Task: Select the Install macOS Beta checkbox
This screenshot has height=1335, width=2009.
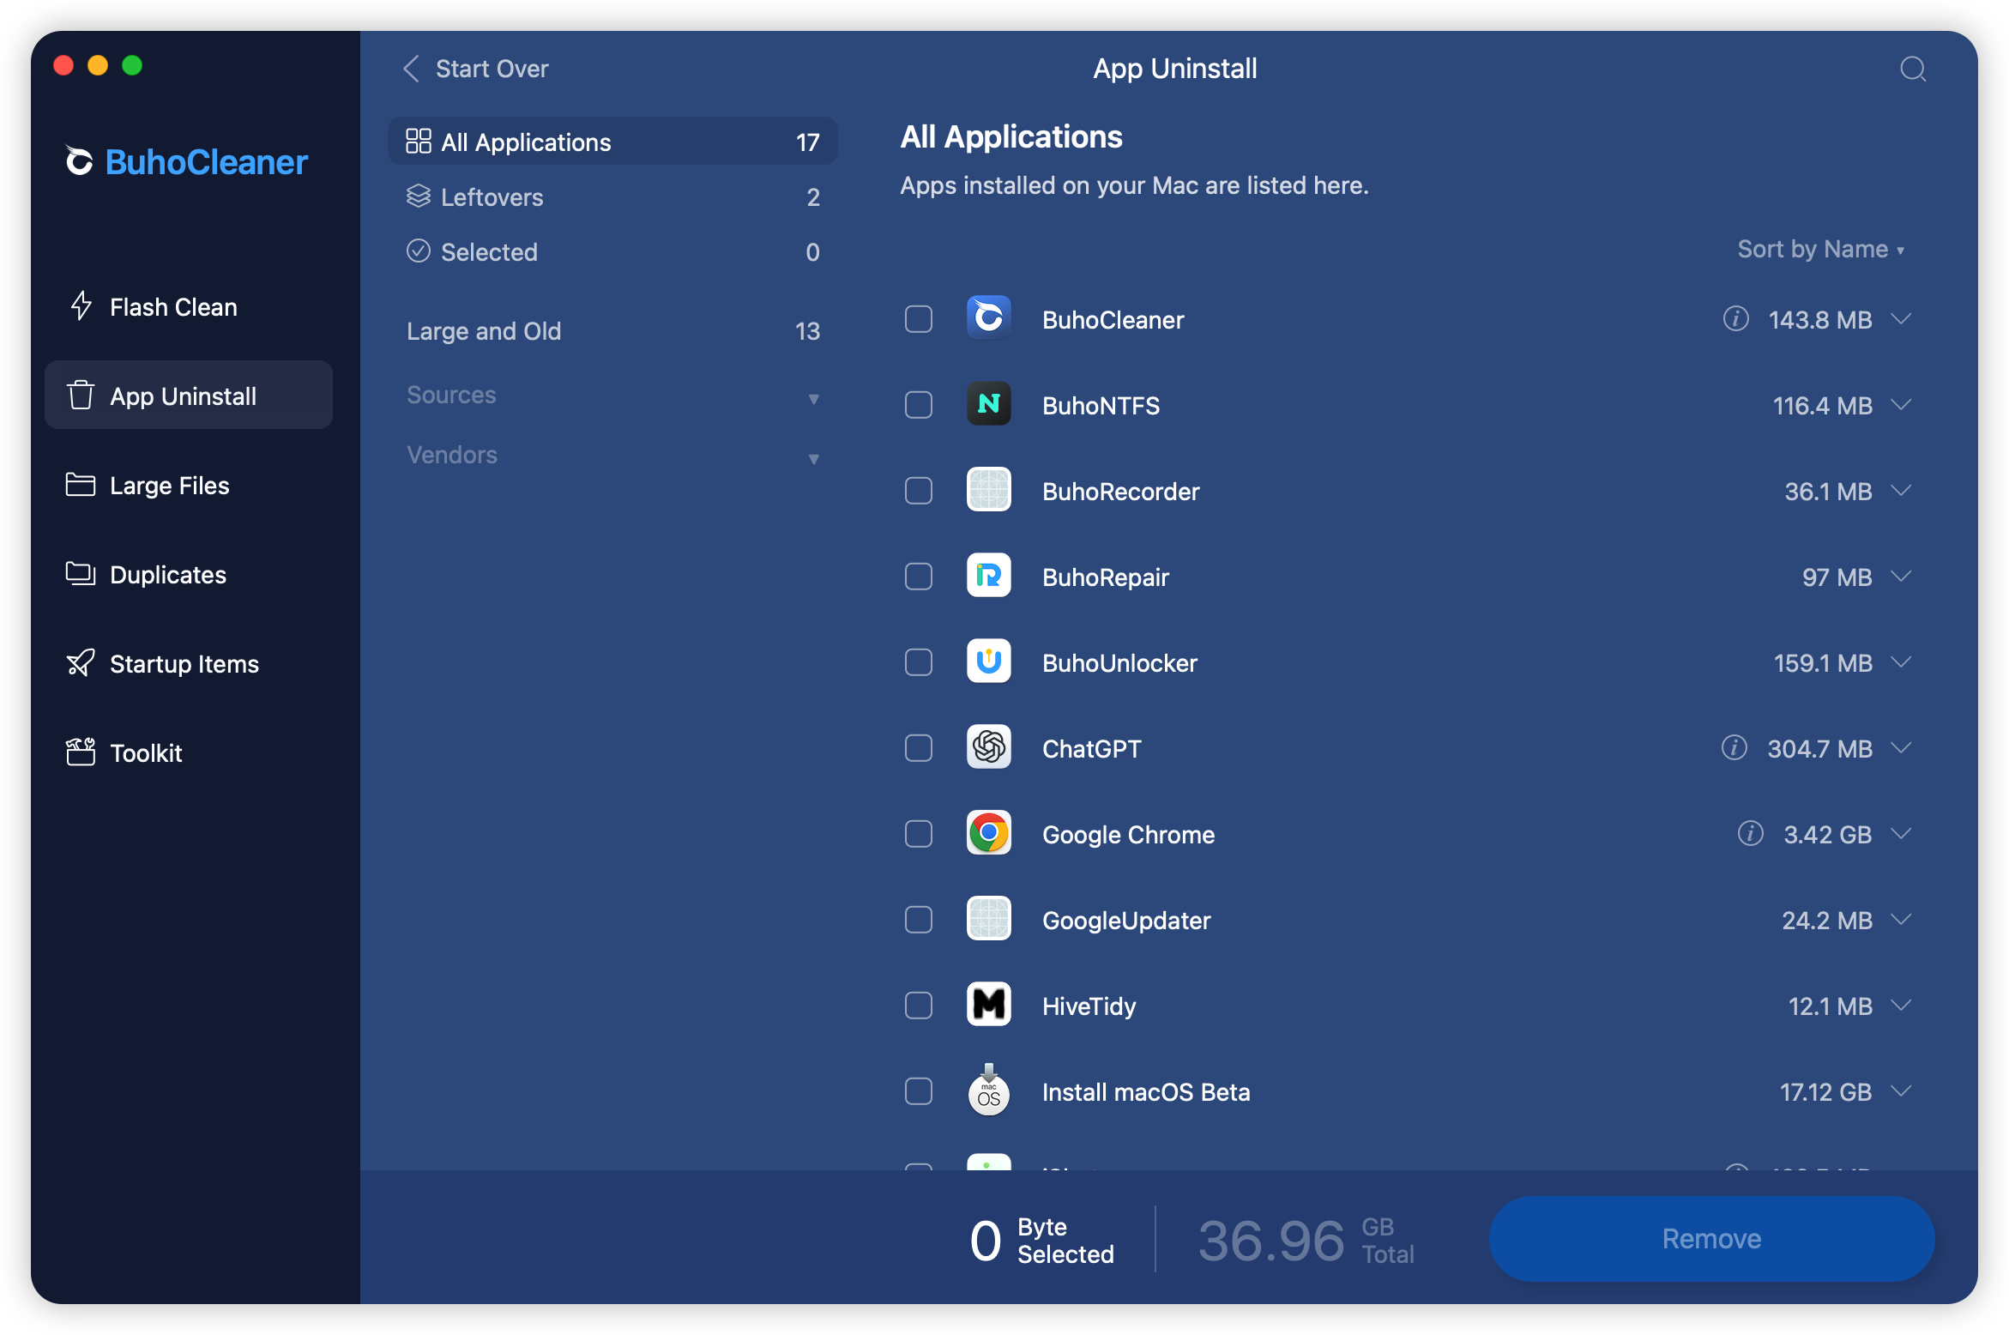Action: (919, 1091)
